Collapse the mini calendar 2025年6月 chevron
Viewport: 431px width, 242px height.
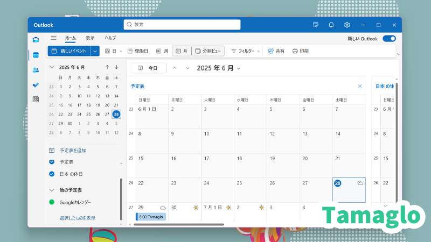tap(52, 67)
